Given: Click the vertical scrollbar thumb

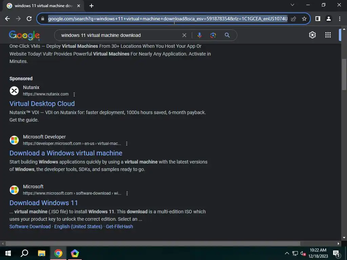Looking at the screenshot, I should click(344, 74).
